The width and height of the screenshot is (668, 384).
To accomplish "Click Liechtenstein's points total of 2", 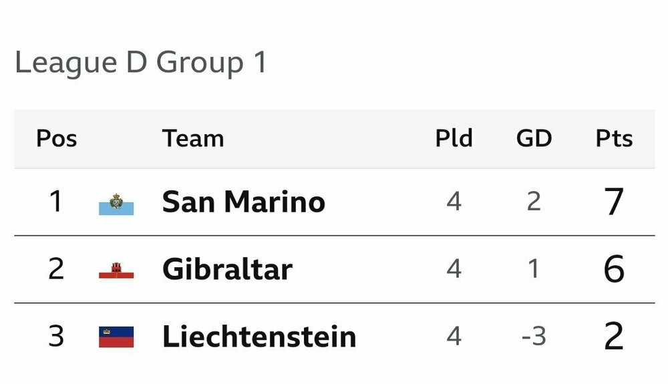I will coord(614,337).
